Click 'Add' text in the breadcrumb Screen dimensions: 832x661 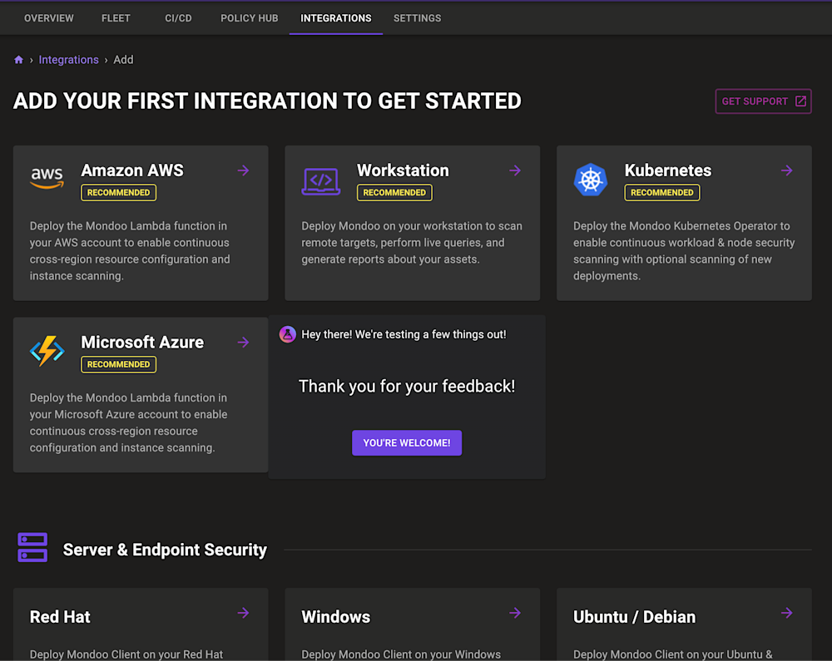(x=123, y=60)
